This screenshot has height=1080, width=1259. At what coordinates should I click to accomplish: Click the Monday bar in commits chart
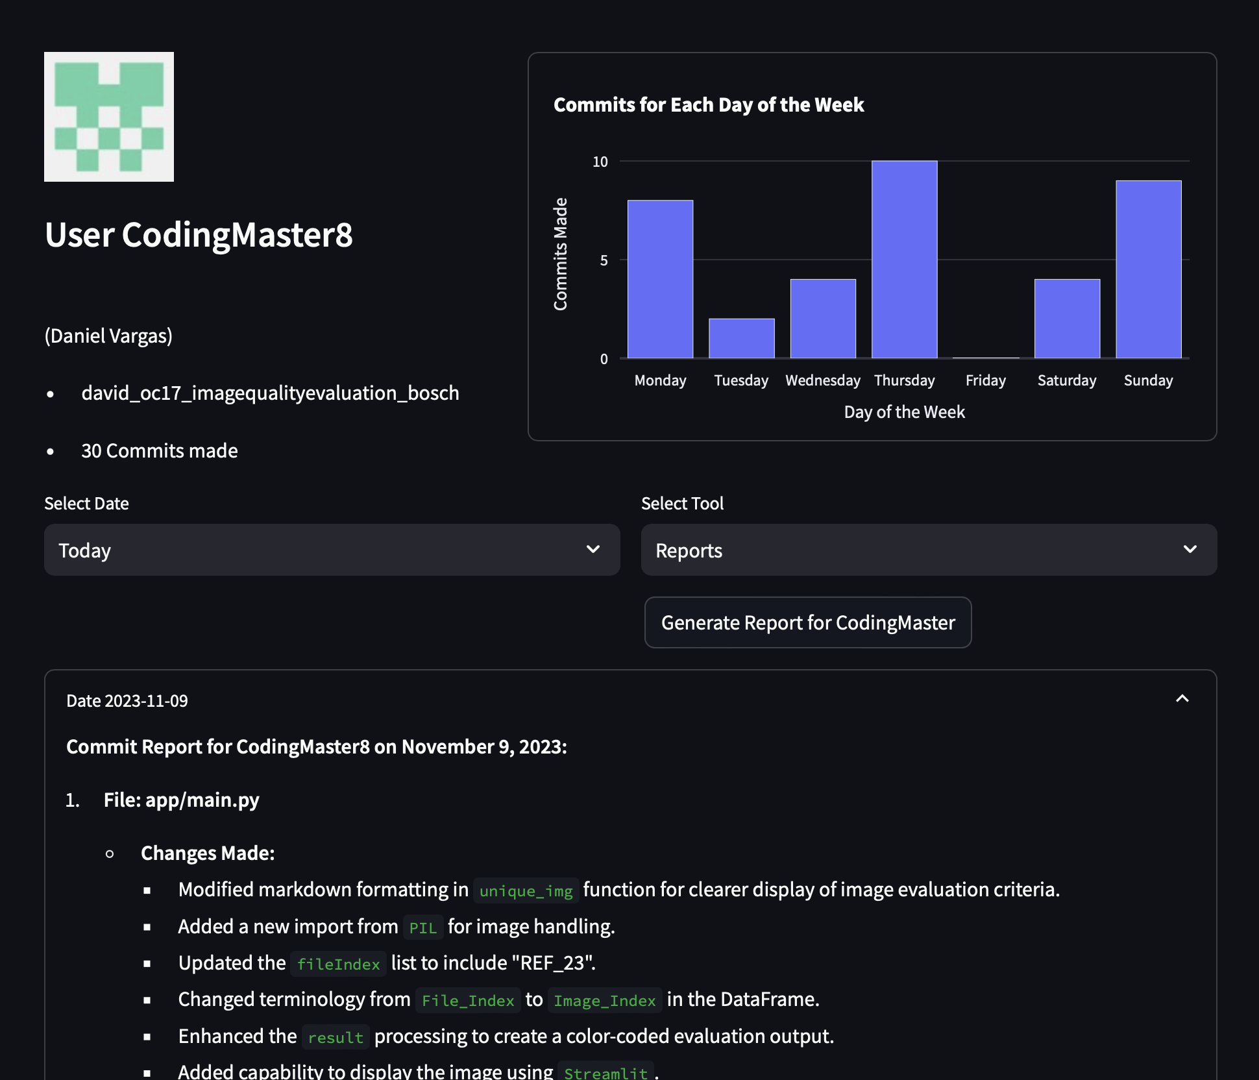point(660,279)
